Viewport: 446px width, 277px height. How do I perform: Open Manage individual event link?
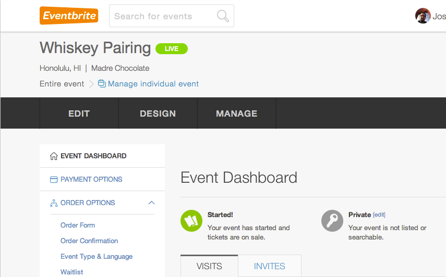[153, 84]
